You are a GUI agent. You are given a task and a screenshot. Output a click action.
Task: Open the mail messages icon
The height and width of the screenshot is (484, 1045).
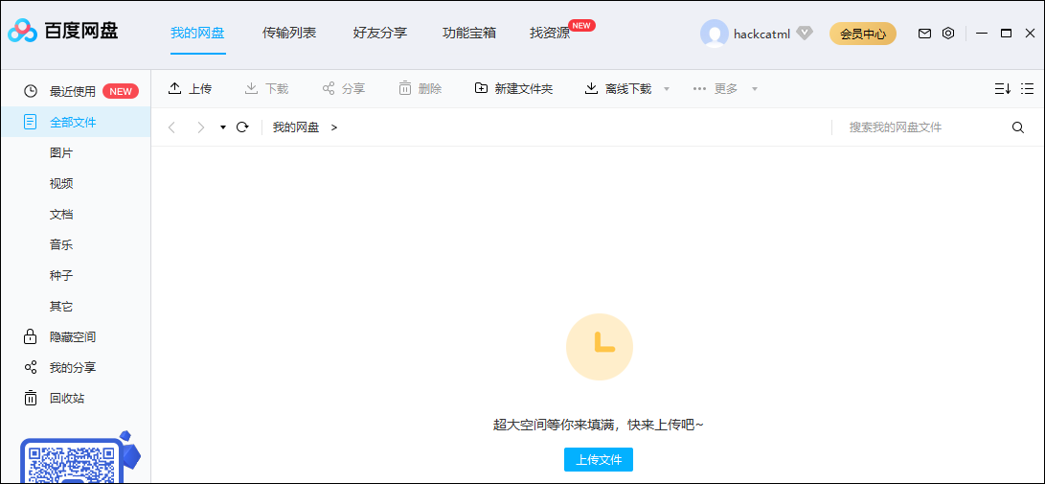pyautogui.click(x=924, y=34)
